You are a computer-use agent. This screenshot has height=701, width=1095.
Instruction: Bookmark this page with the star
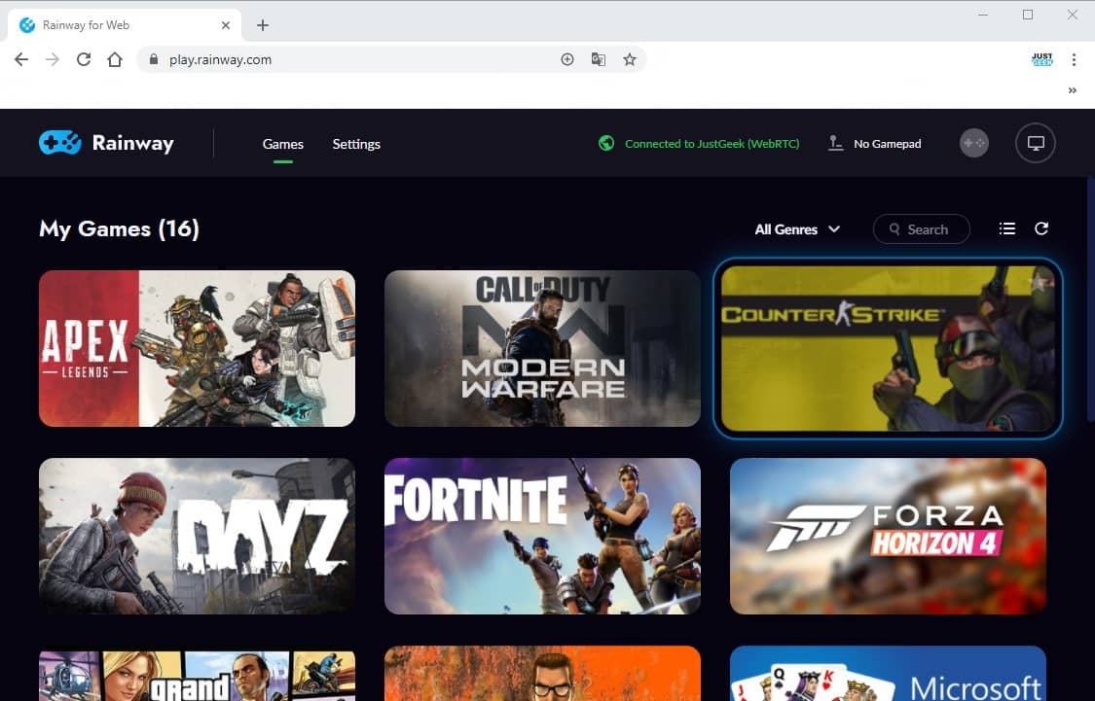[629, 59]
